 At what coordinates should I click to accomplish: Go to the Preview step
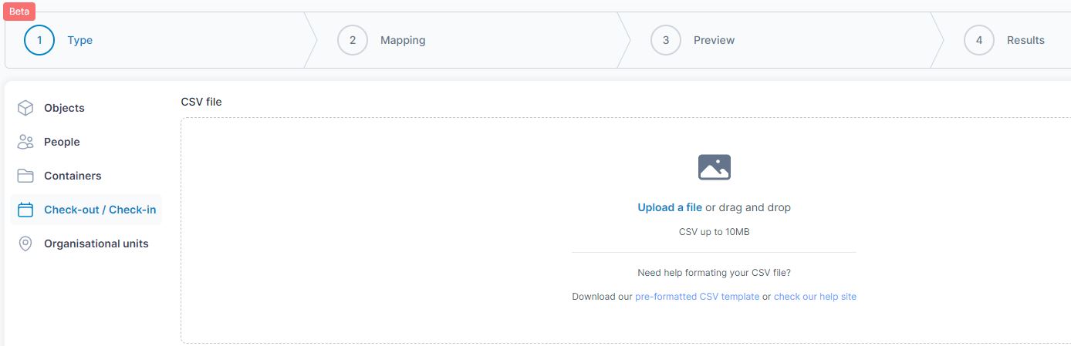714,40
